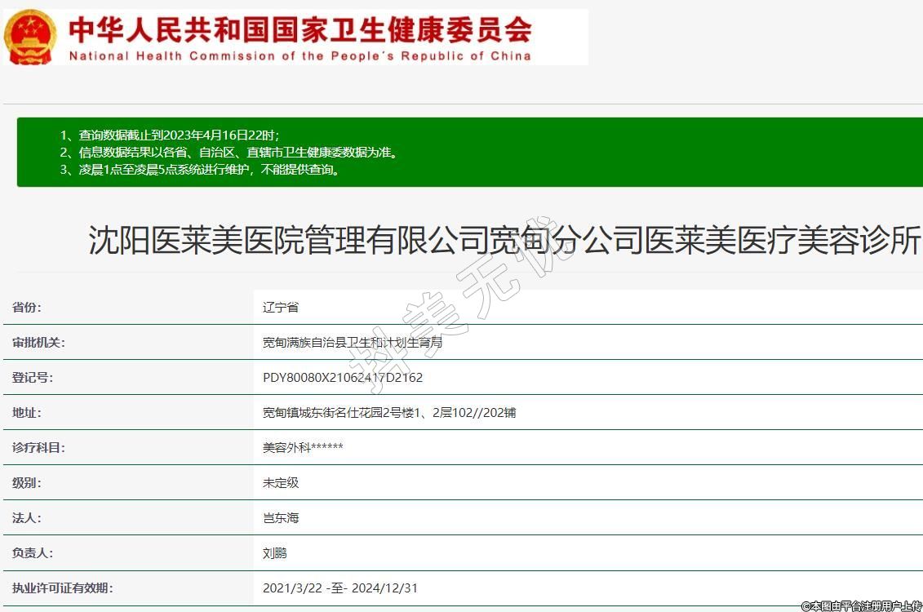Click the copyright notice in bottom corner
923x612 pixels.
861,605
